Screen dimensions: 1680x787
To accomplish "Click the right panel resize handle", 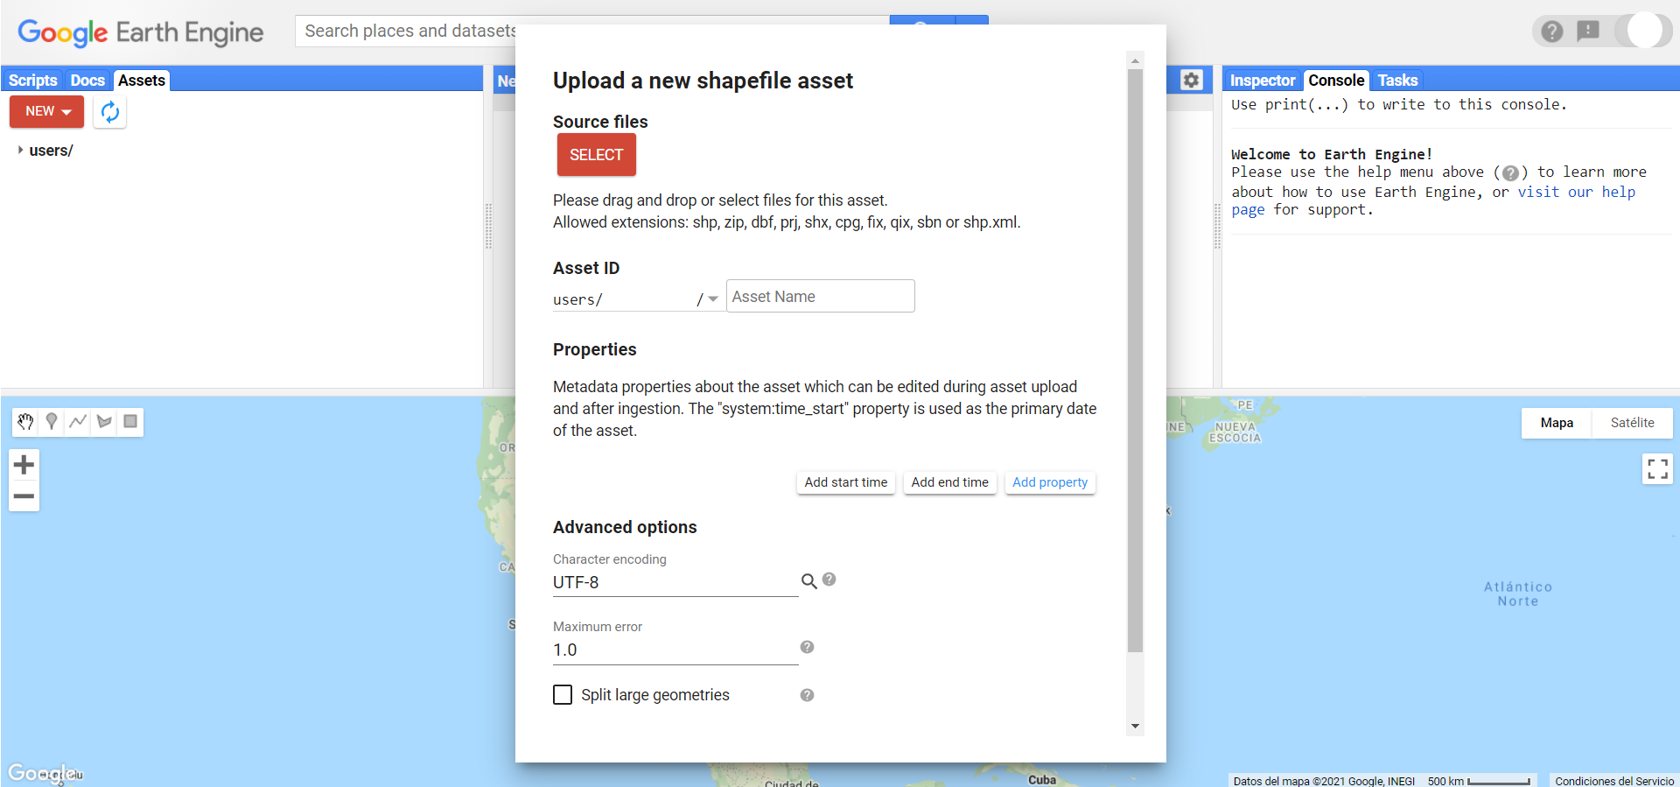I will pos(1217,227).
